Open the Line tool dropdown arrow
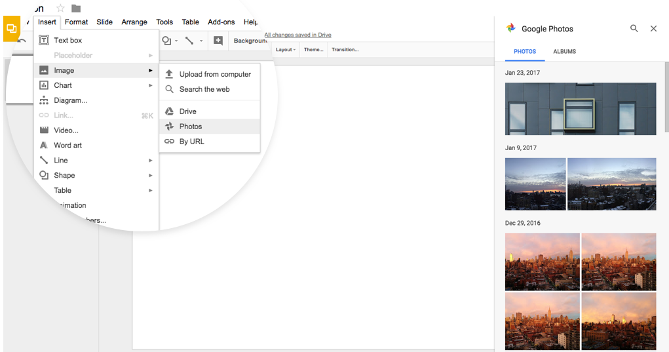Image resolution: width=669 pixels, height=352 pixels. [x=201, y=41]
